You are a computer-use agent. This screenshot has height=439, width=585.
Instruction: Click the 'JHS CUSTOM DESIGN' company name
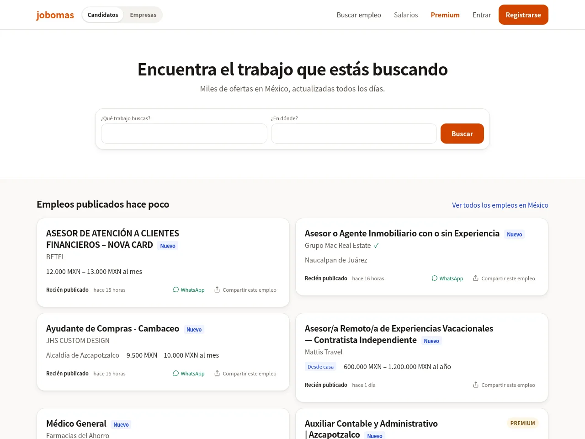pyautogui.click(x=78, y=340)
